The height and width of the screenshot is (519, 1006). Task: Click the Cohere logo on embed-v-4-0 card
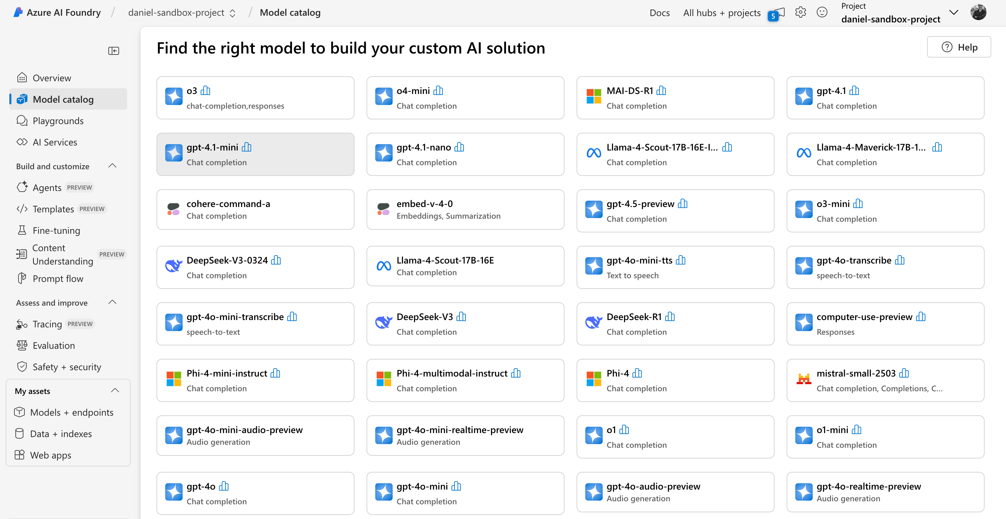tap(383, 209)
